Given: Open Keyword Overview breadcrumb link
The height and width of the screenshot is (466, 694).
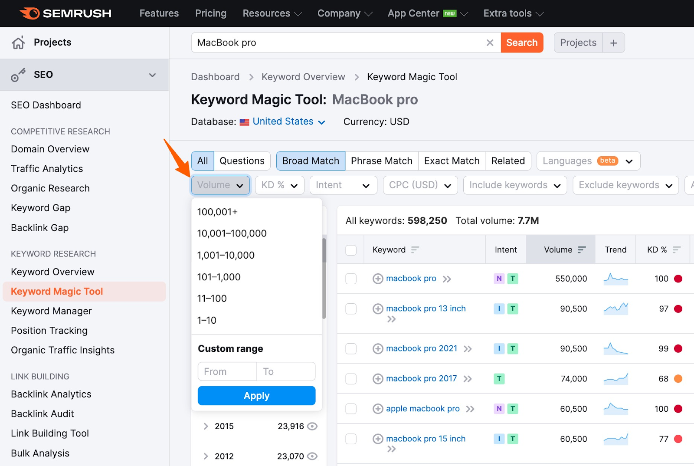Looking at the screenshot, I should [x=303, y=77].
